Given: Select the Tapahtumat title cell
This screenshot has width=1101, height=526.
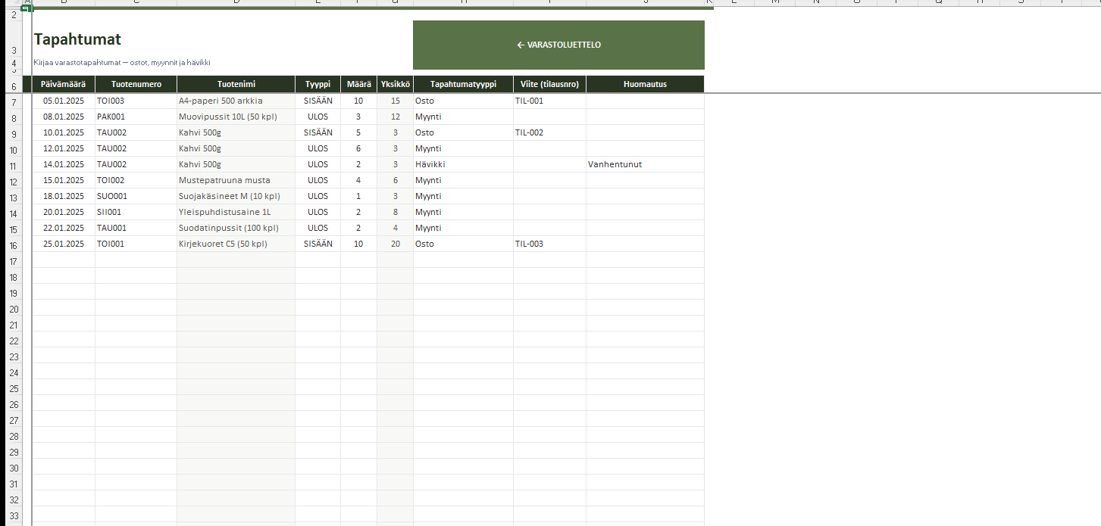Looking at the screenshot, I should tap(77, 40).
